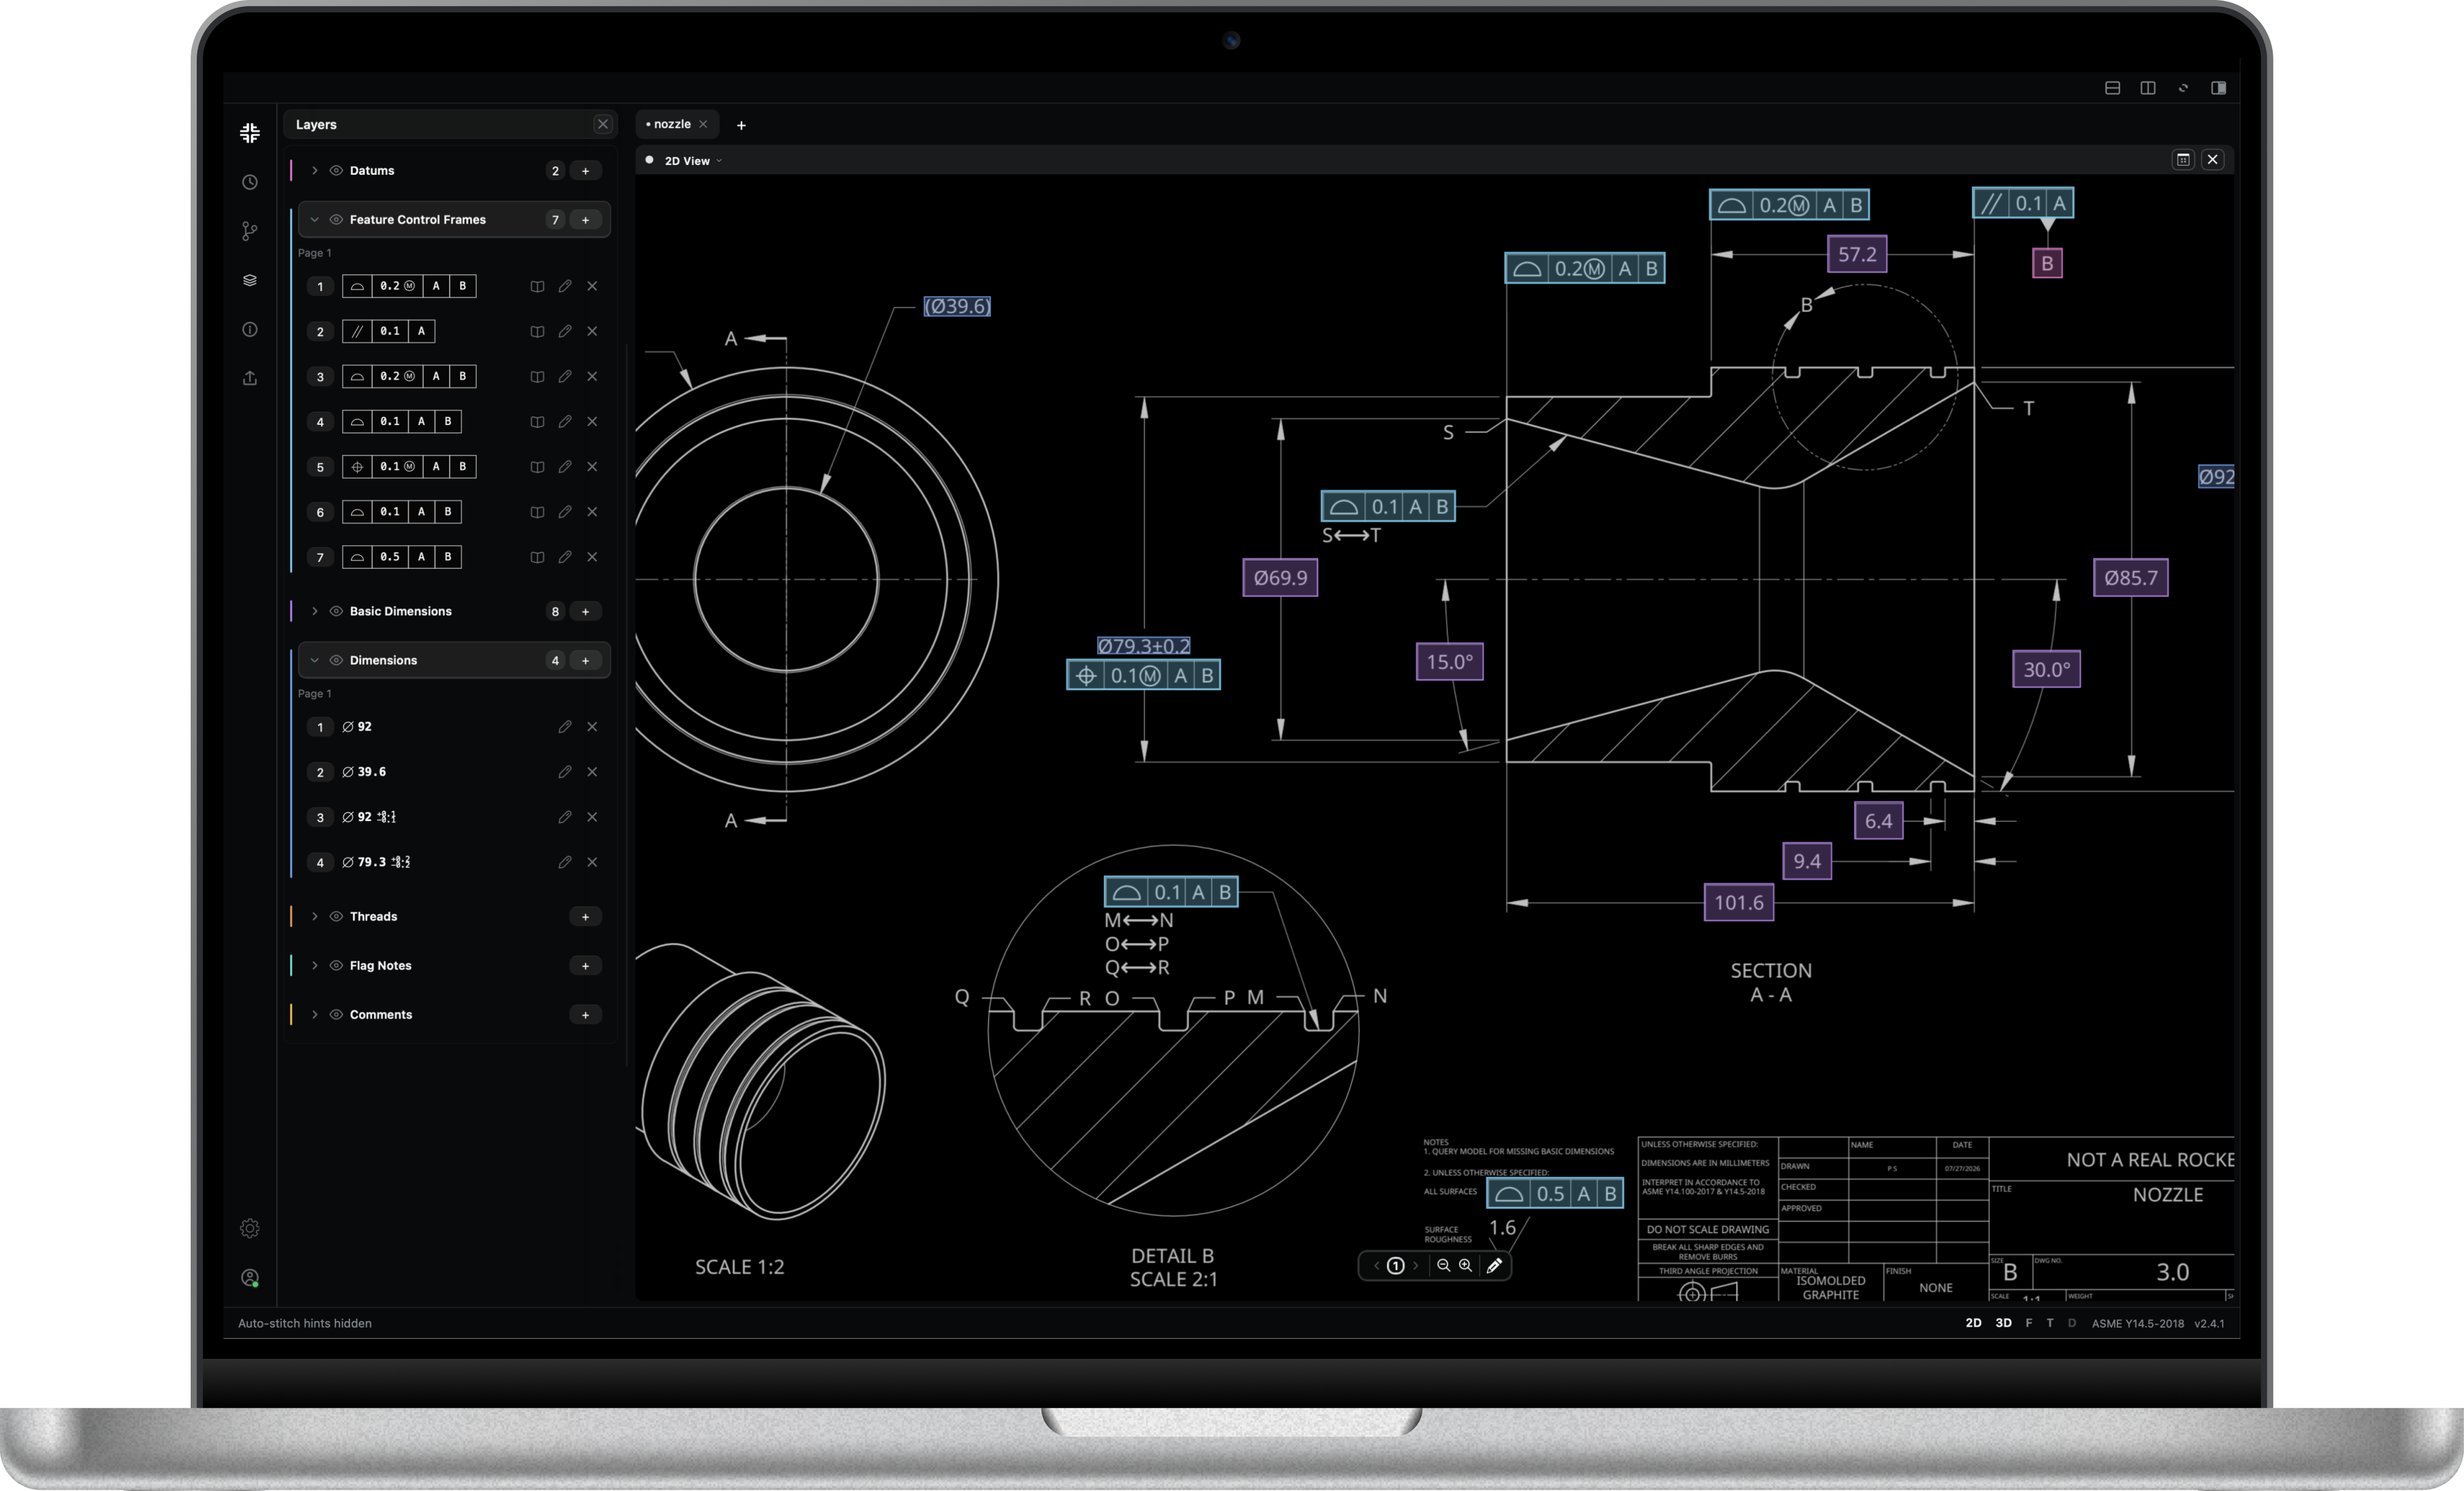Viewport: 2464px width, 1491px height.
Task: Select page 1 indicator in view toolbar
Action: pyautogui.click(x=1396, y=1265)
